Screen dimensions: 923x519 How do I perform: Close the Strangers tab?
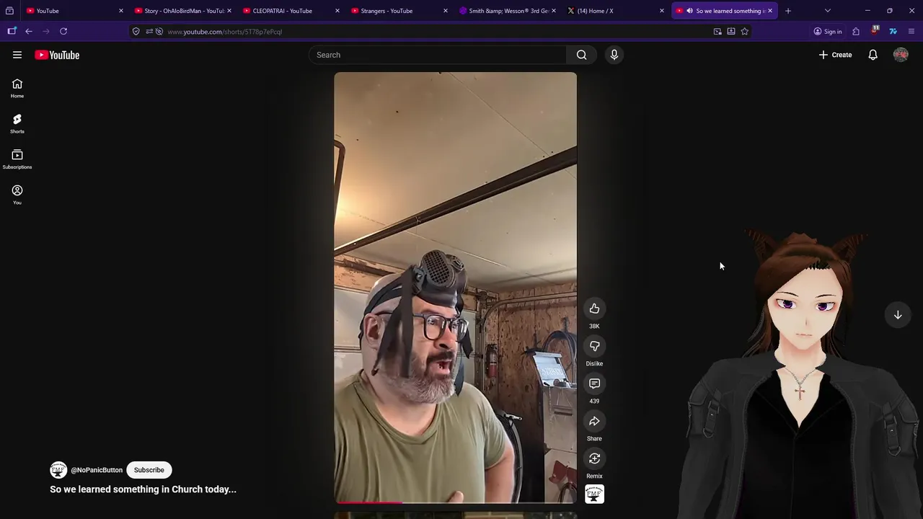446,11
